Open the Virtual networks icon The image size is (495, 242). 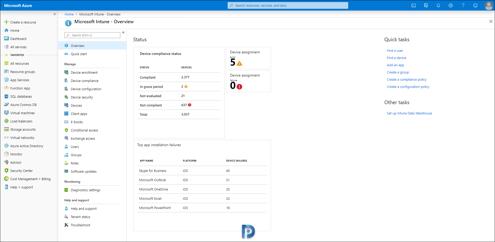[x=6, y=138]
